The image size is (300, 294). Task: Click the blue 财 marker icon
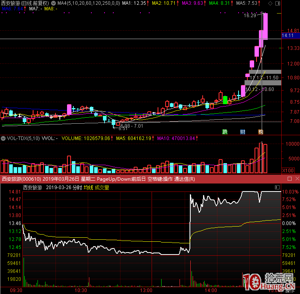click(243, 132)
